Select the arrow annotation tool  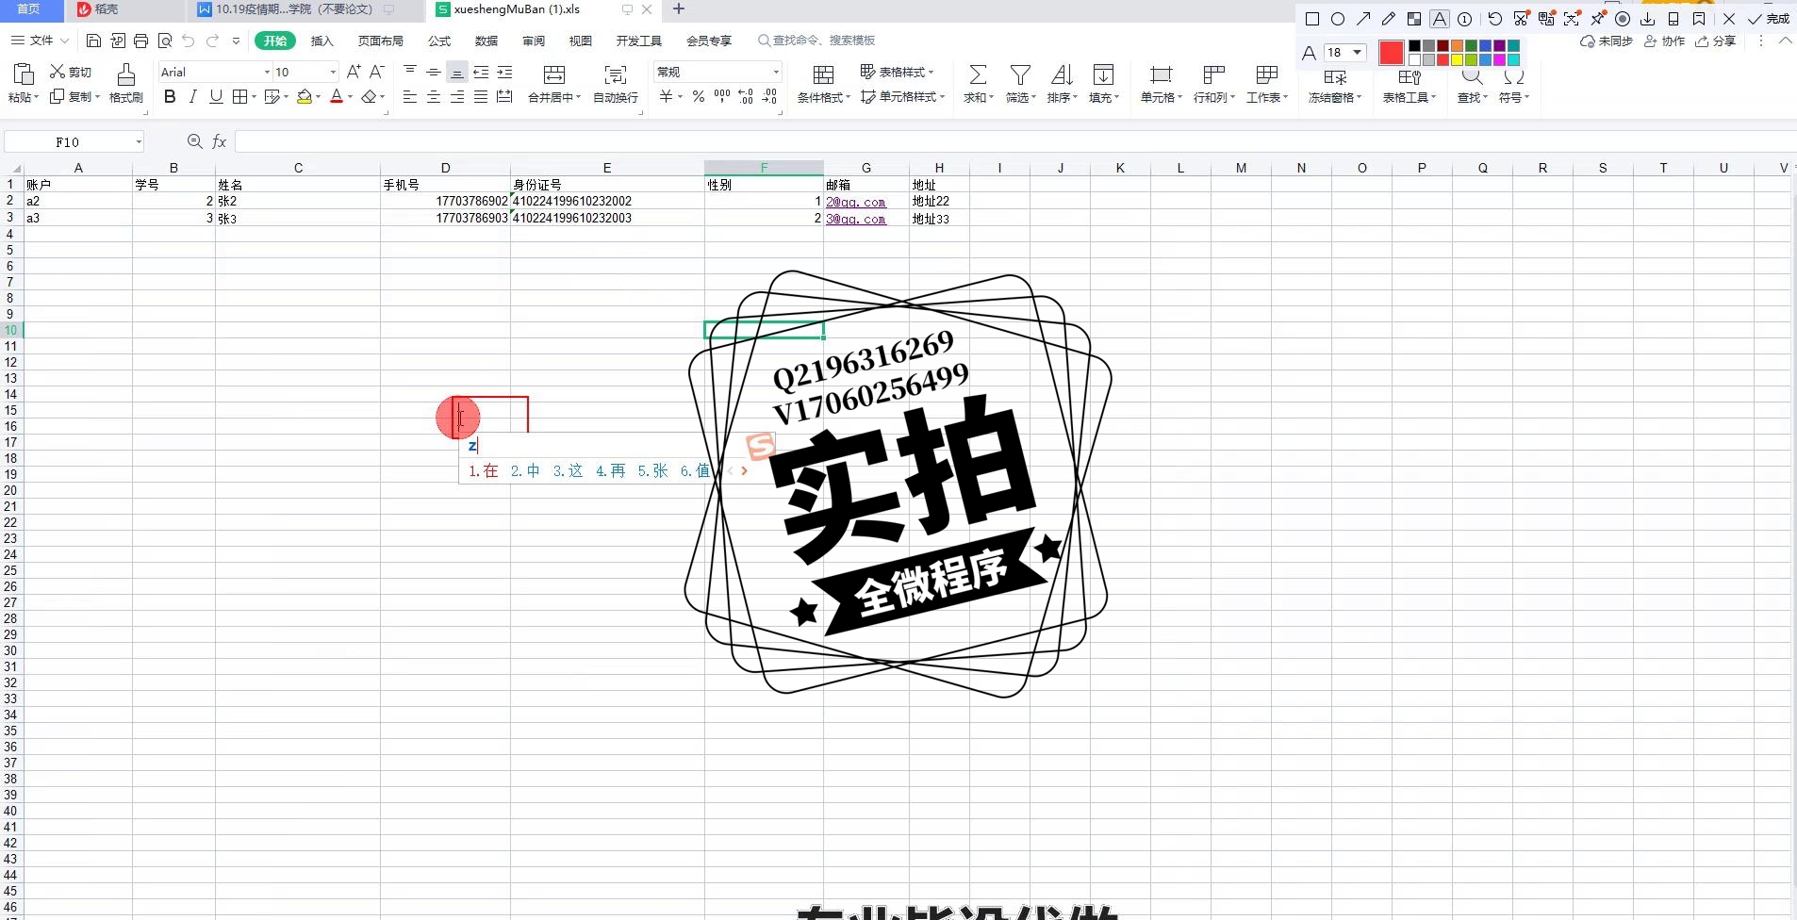click(1363, 19)
